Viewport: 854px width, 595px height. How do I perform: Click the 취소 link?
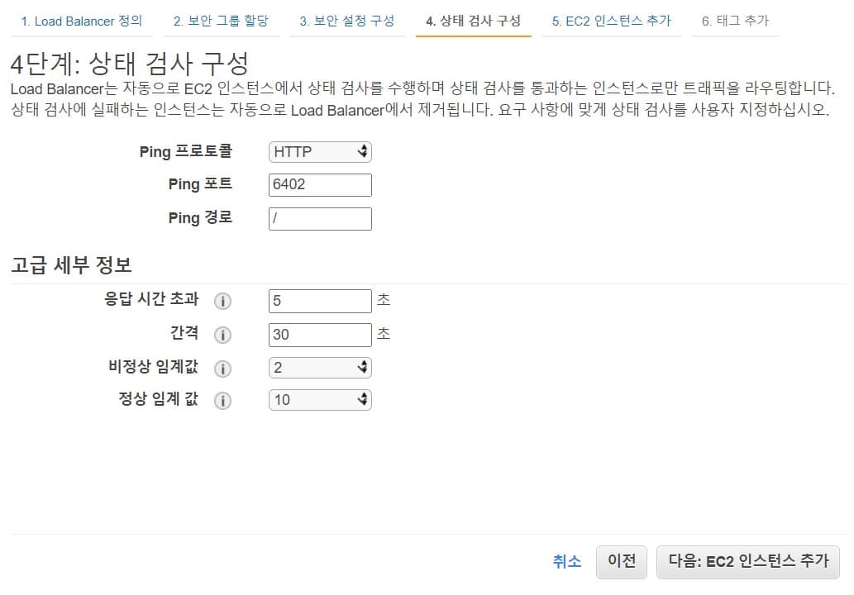click(x=566, y=562)
